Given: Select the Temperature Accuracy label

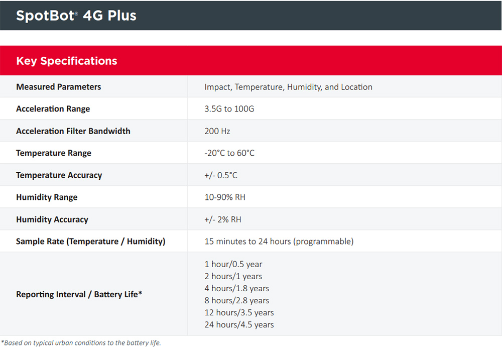Looking at the screenshot, I should pyautogui.click(x=59, y=175).
